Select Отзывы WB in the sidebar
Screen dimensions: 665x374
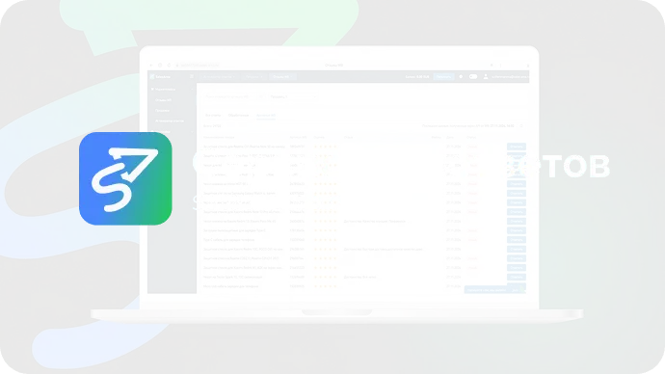coord(163,100)
